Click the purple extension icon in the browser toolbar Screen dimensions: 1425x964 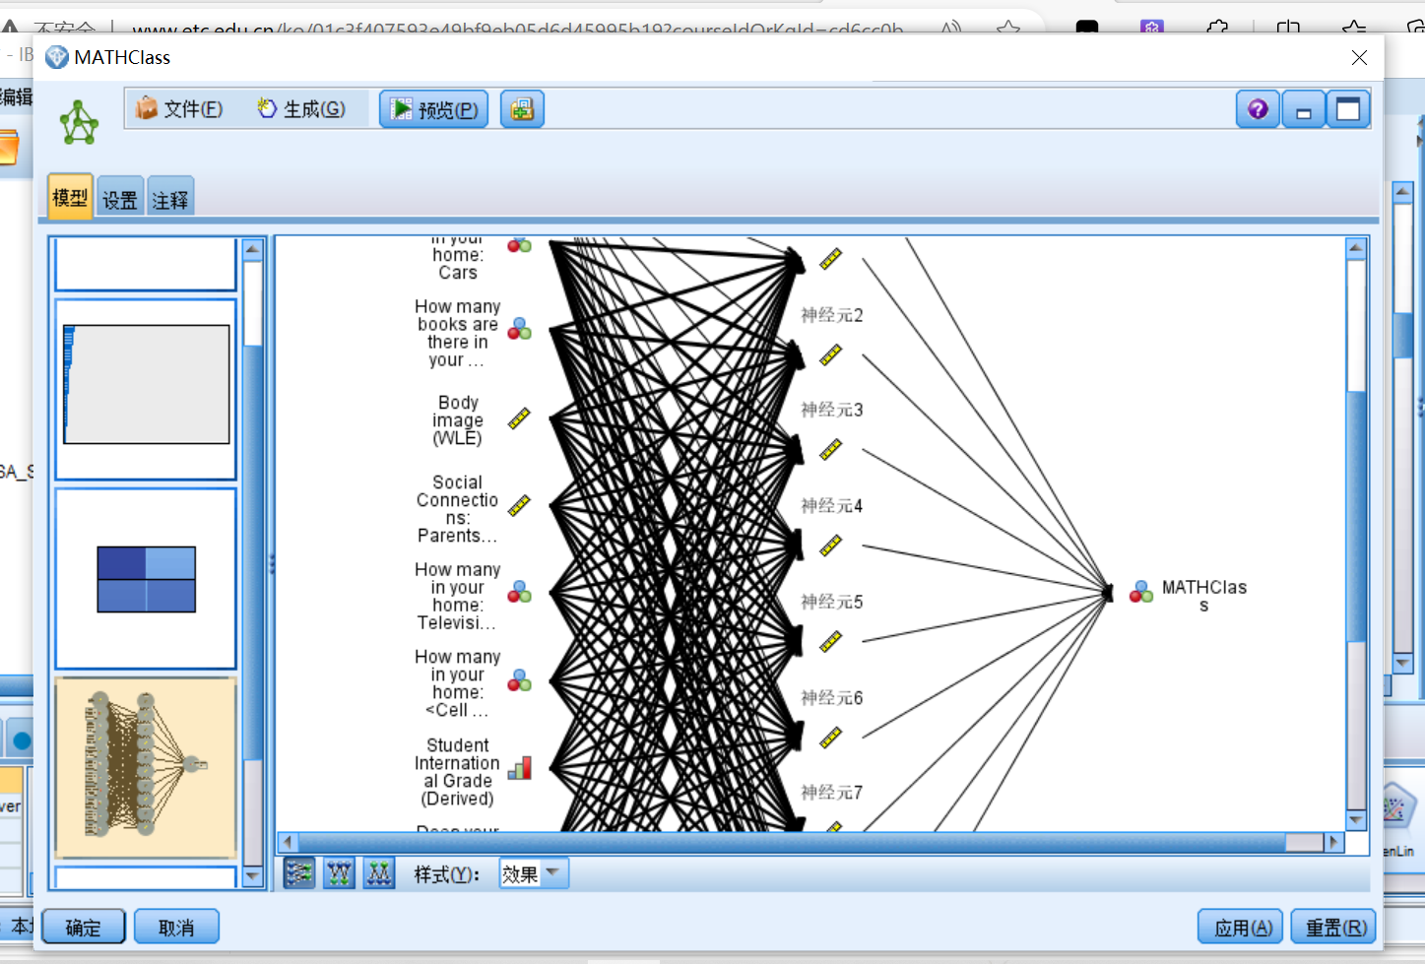tap(1151, 28)
